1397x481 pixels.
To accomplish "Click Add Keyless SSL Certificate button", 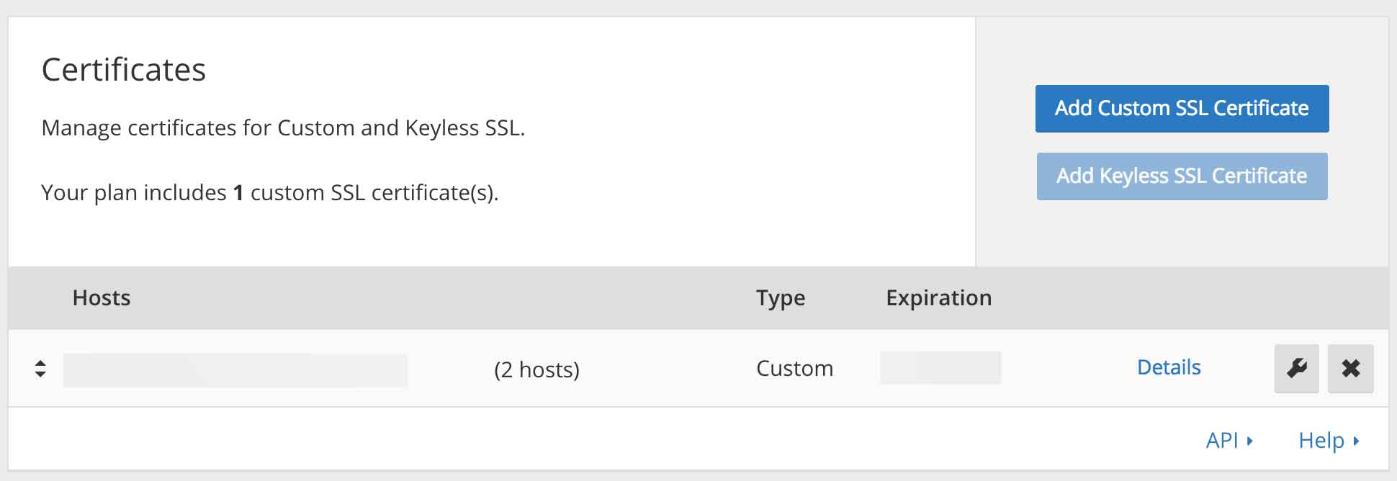I will pyautogui.click(x=1182, y=176).
